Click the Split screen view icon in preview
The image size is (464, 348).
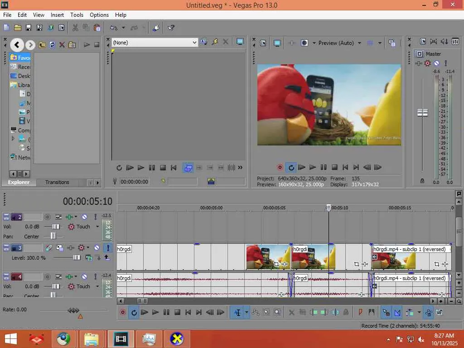pos(304,43)
